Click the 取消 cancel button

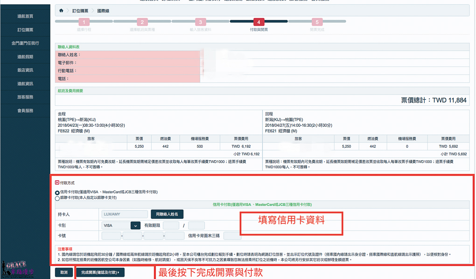coord(64,272)
